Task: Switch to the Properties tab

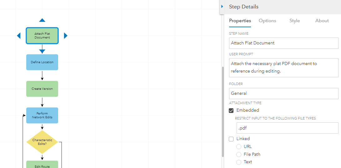Action: point(240,21)
